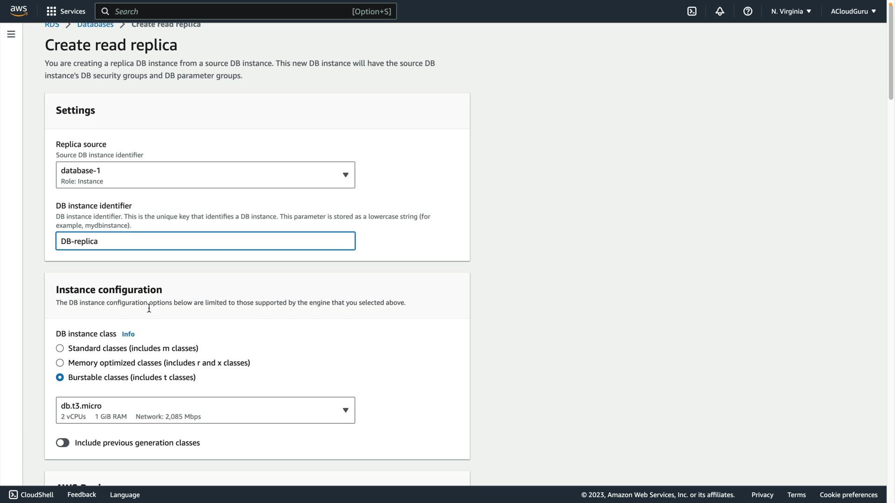Screen dimensions: 895x503
Task: Click the search magnifier icon
Action: click(x=105, y=11)
